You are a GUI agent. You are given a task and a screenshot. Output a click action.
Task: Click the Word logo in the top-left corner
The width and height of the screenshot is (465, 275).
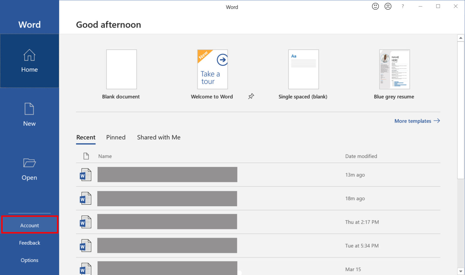click(x=29, y=24)
